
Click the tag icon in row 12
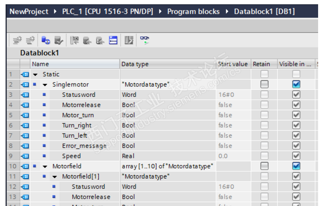(x=25, y=187)
